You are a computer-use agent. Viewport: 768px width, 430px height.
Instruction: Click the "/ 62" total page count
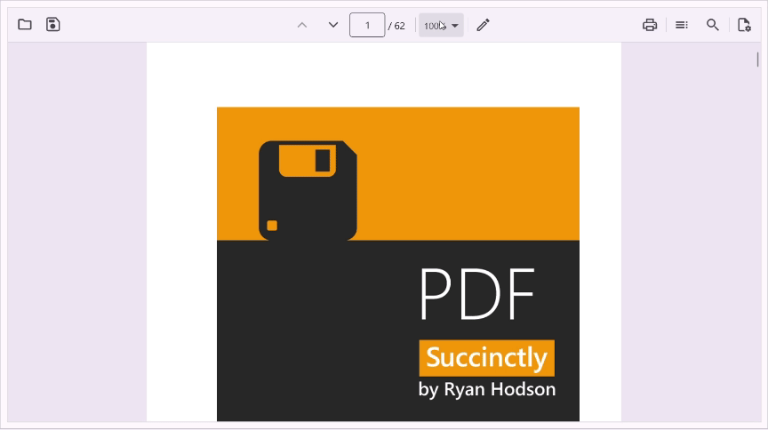coord(396,26)
